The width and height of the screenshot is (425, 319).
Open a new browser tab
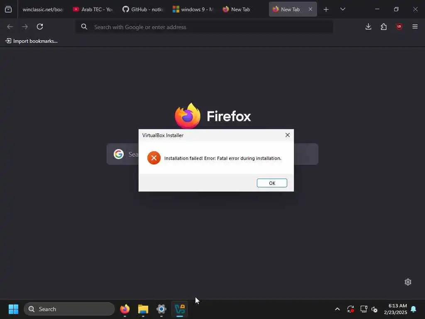pos(326,10)
